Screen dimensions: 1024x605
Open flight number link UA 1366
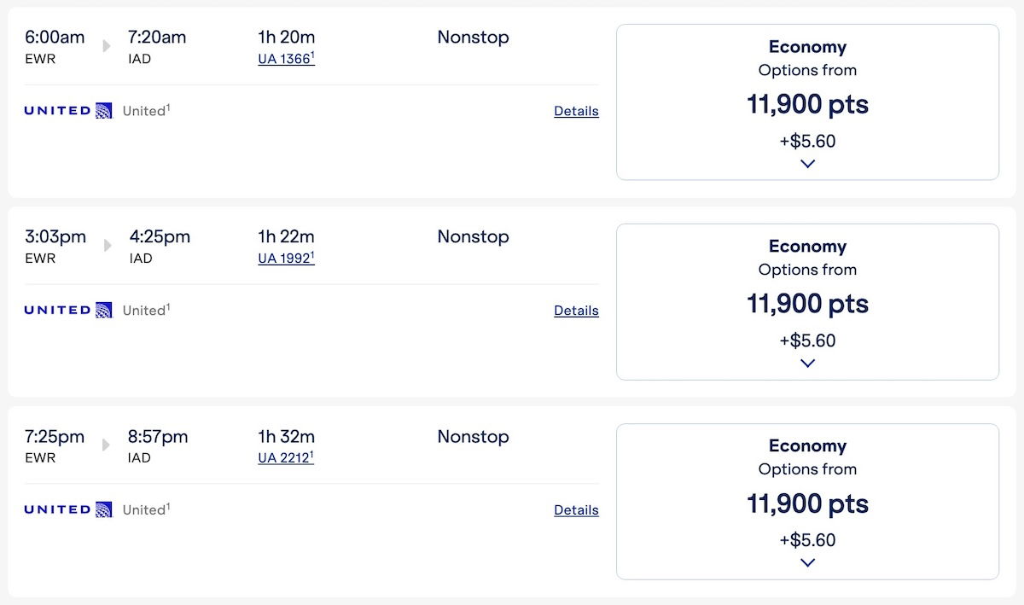(x=286, y=59)
